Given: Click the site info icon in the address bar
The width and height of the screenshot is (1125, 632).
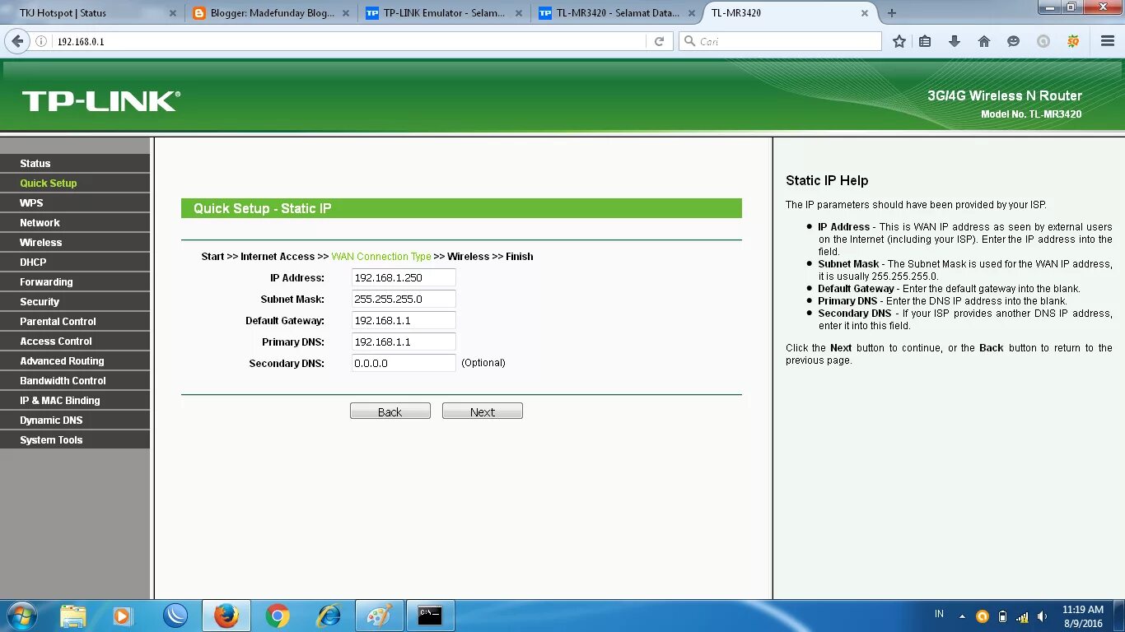Looking at the screenshot, I should [41, 41].
